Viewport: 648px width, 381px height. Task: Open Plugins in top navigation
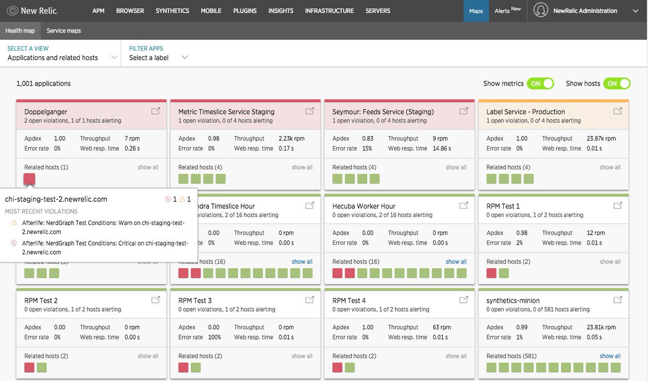245,11
